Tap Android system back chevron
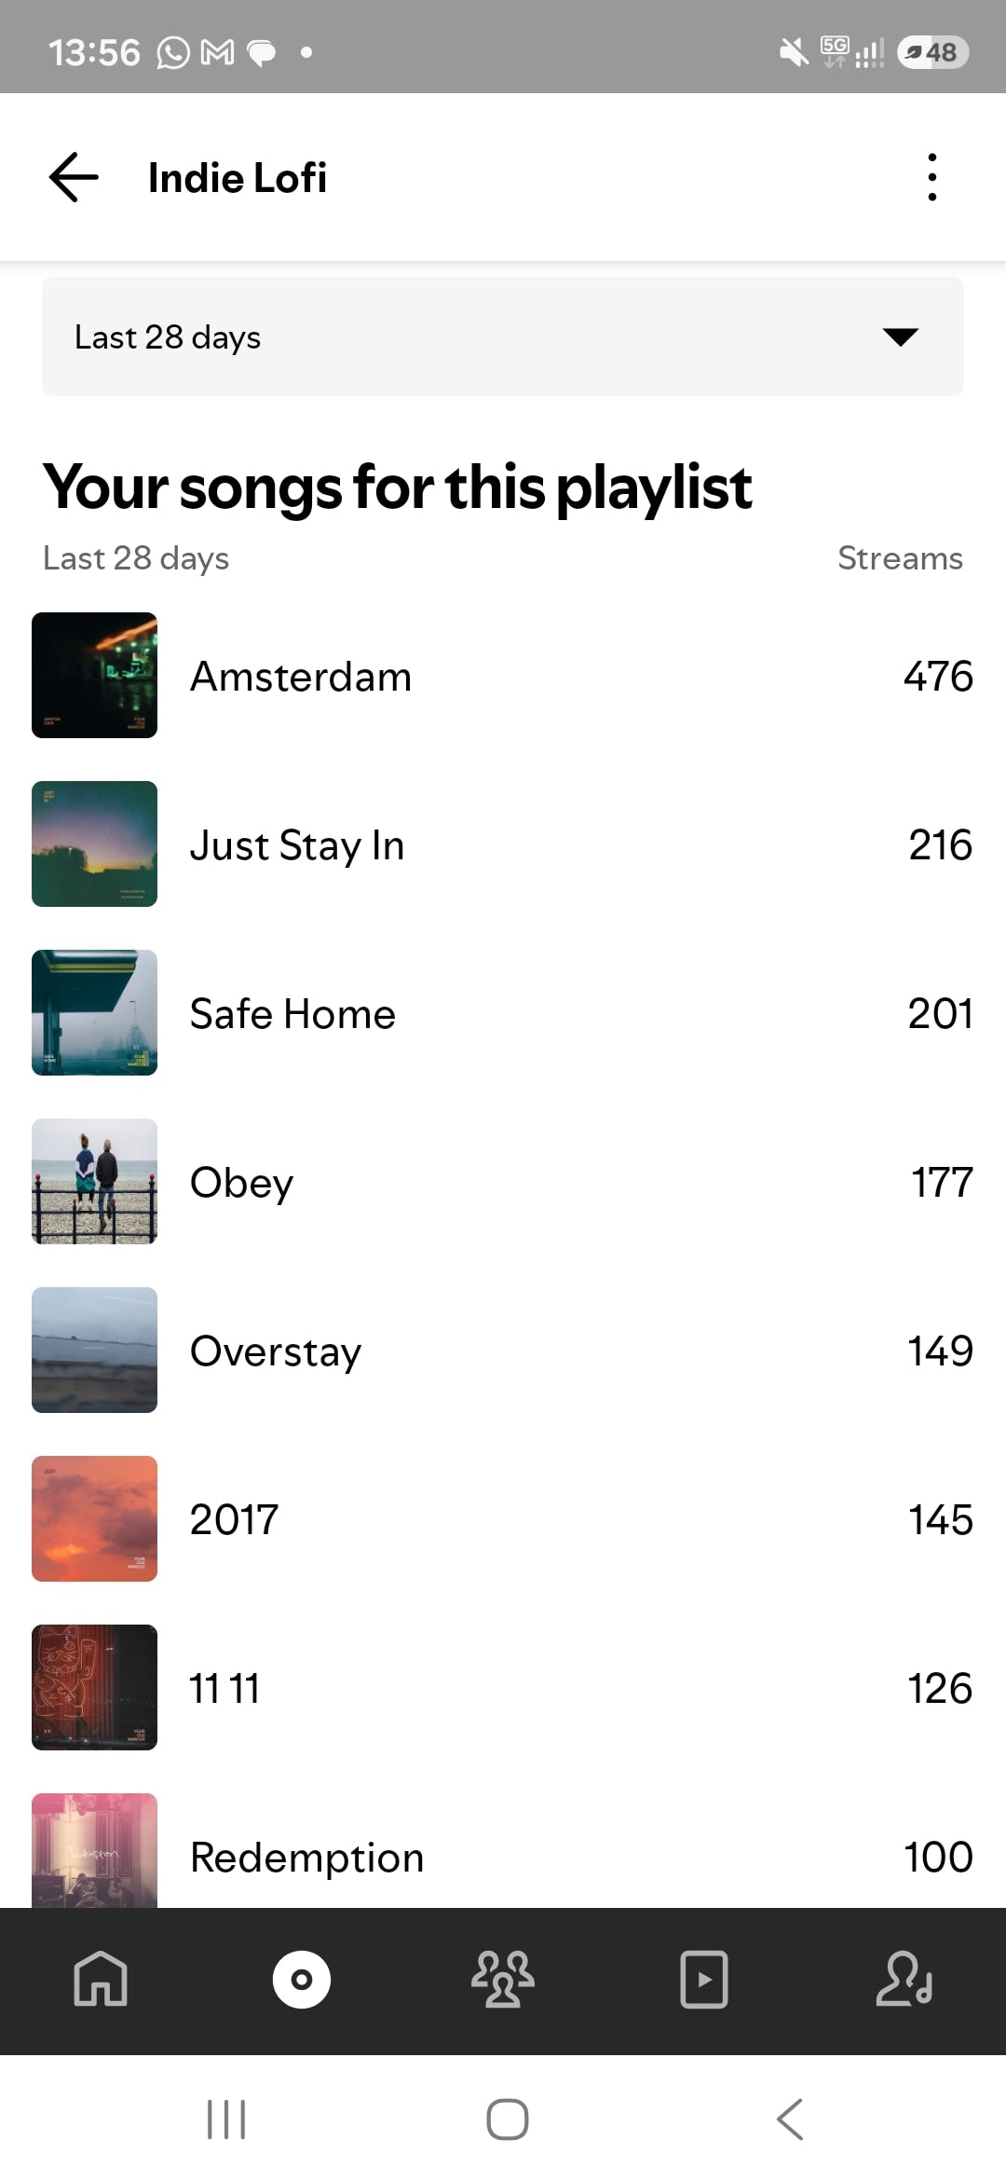The width and height of the screenshot is (1006, 2181). 790,2119
